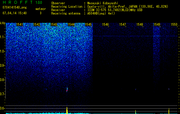Image resolution: width=180 pixels, height=114 pixels.
Task: Click the meteor count value 3
Action: coord(41,13)
